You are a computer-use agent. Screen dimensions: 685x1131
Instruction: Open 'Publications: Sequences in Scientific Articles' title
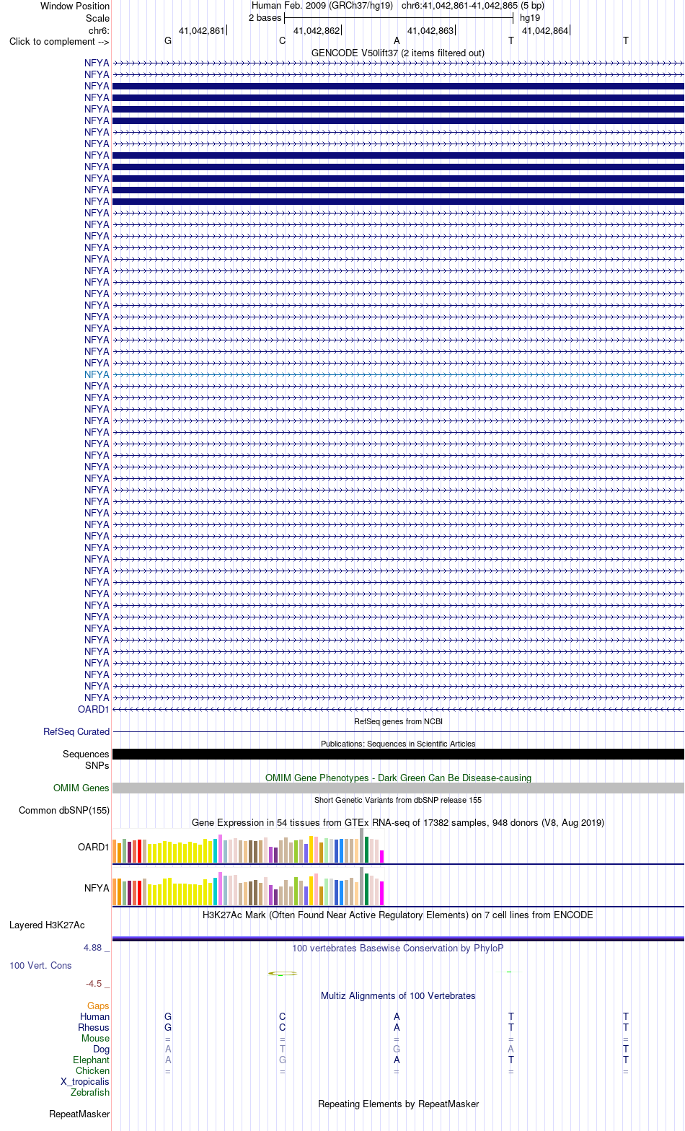[x=398, y=744]
